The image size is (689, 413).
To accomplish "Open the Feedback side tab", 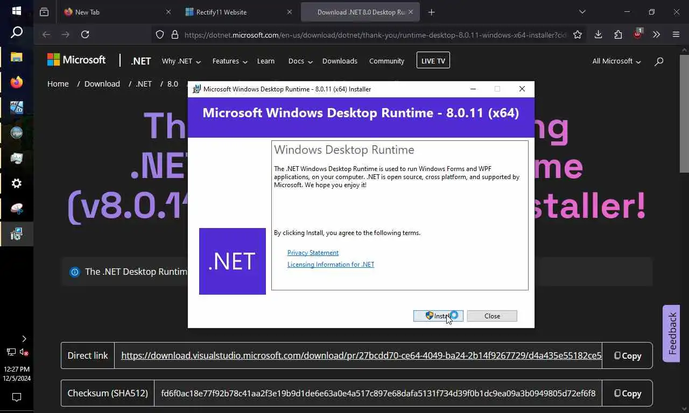I will click(x=671, y=334).
